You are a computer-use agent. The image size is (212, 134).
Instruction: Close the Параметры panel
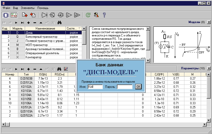tap(209, 68)
